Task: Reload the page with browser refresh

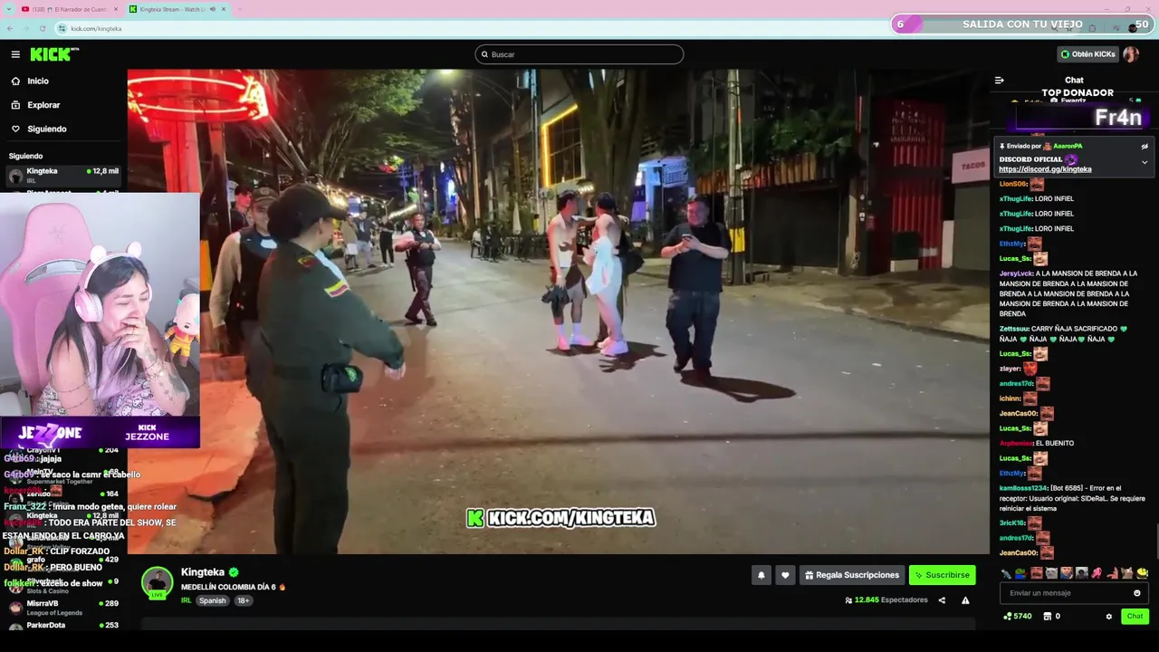Action: (x=43, y=28)
